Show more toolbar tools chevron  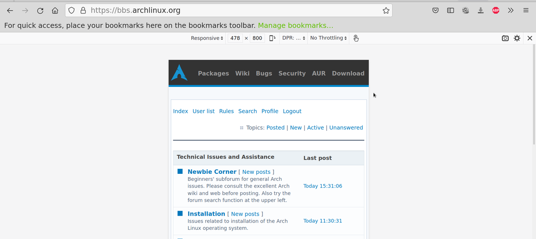510,10
